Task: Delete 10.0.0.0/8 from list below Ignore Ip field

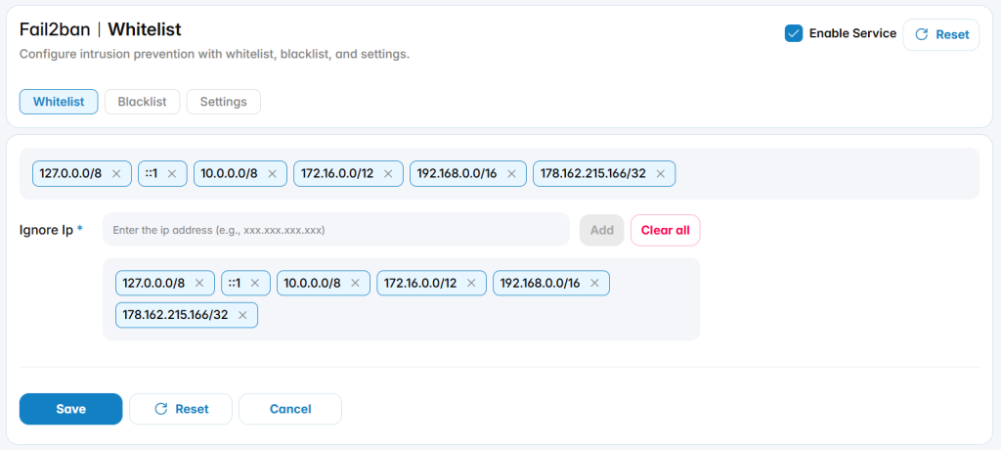Action: click(x=356, y=283)
